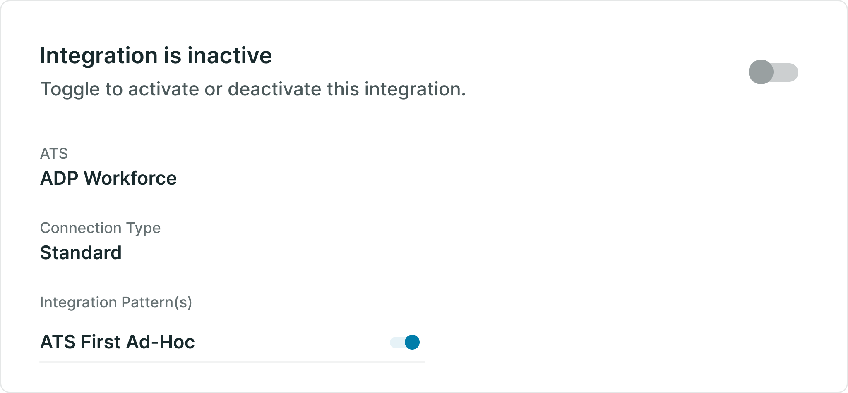The width and height of the screenshot is (848, 393).
Task: Click the 'Toggle to activate or deactivate' description
Action: 253,89
